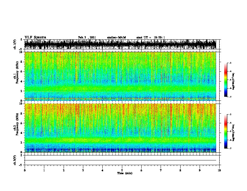This screenshot has width=247, height=191.
Task: Click the 3 tick on time axis
Action: [83, 170]
